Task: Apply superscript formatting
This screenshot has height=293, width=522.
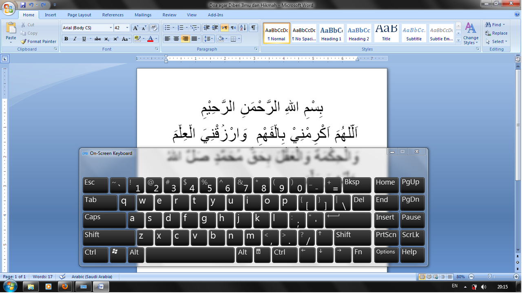Action: point(115,39)
